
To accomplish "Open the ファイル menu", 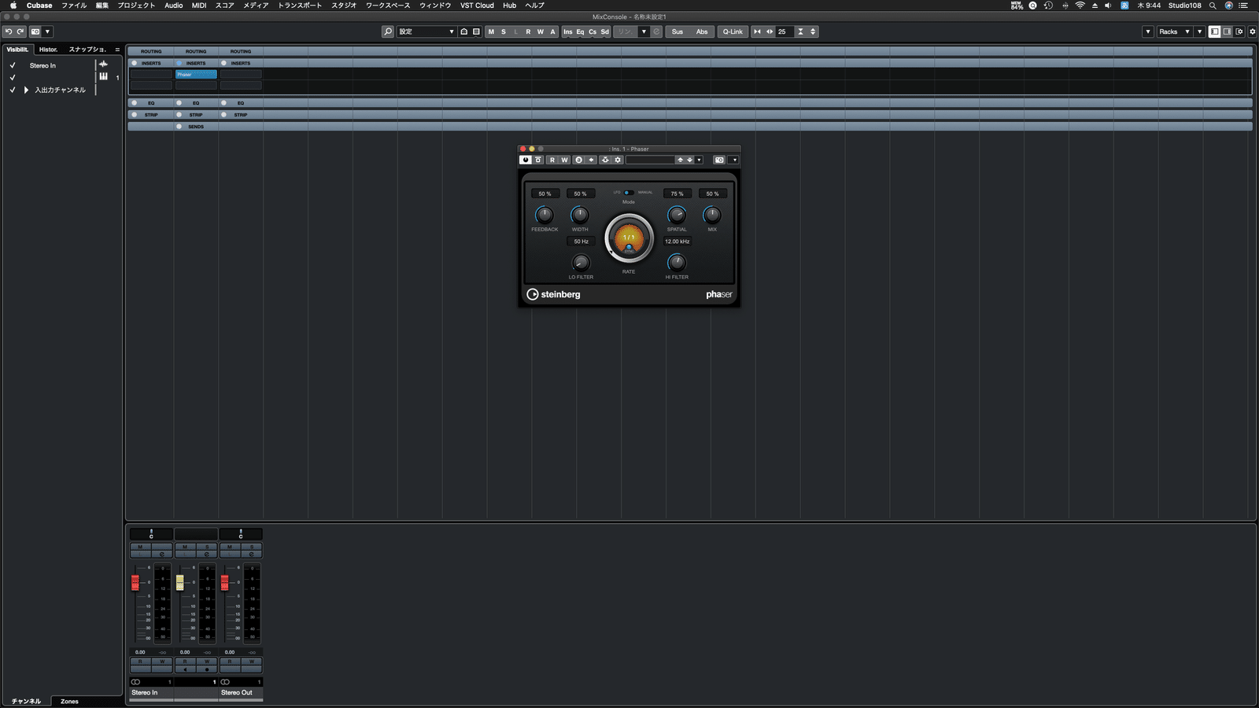I will point(74,6).
